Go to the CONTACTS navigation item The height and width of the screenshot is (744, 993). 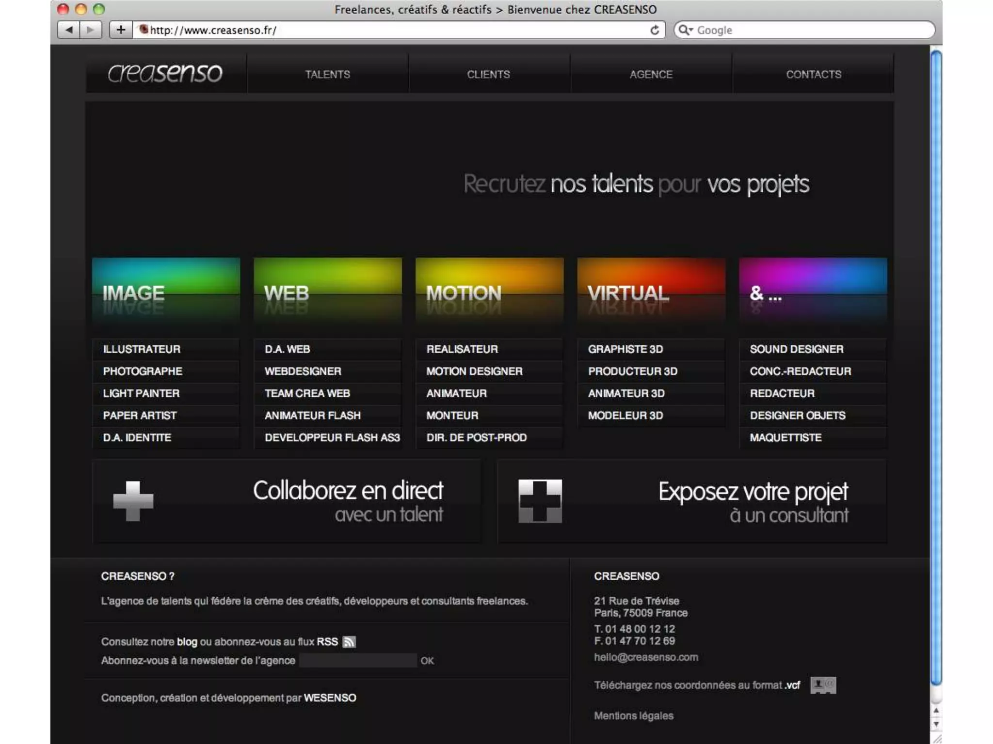(813, 74)
